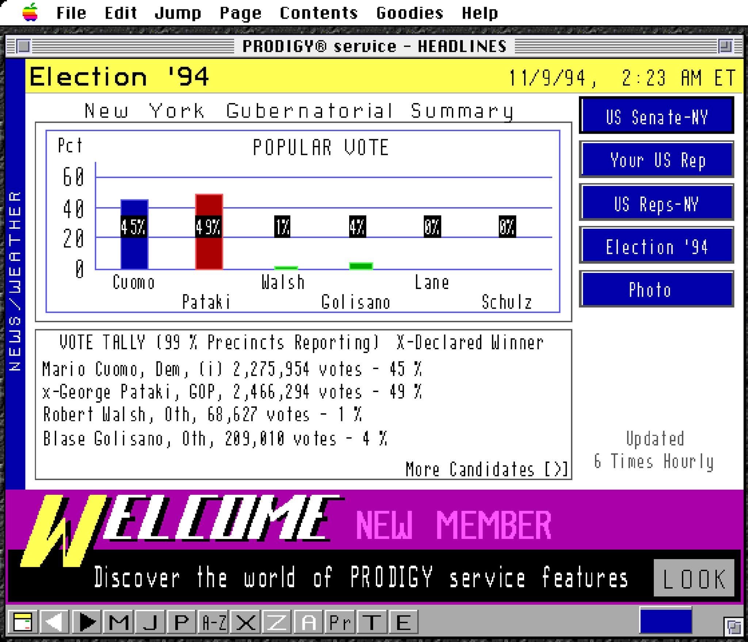The image size is (748, 642).
Task: Show More Candidates in vote tally
Action: tap(486, 469)
